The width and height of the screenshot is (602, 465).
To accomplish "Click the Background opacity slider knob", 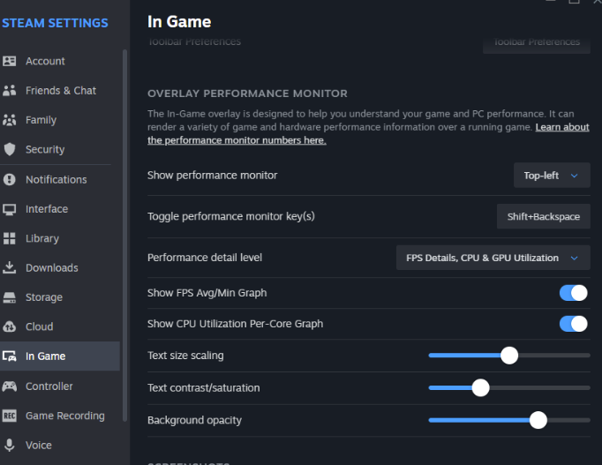I will click(x=538, y=420).
